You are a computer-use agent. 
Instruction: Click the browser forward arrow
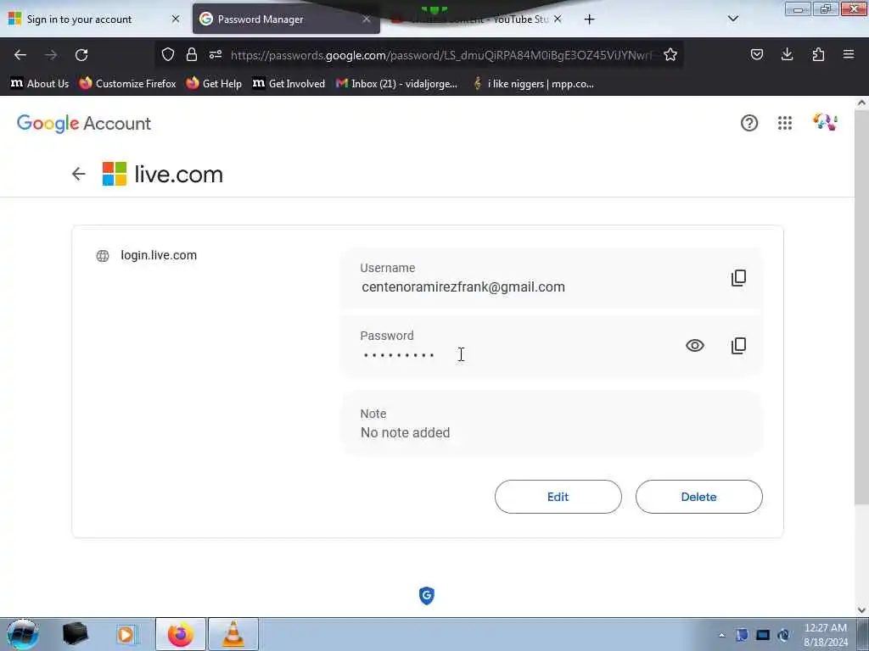tap(51, 55)
